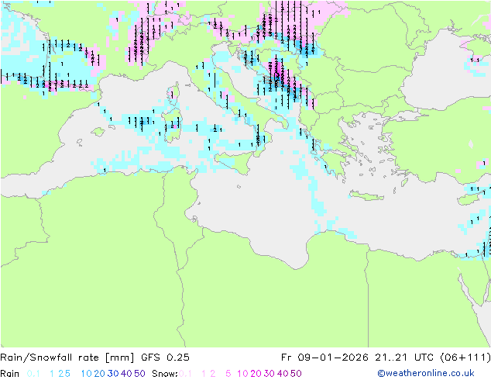Select the snow legend value 0.1
This screenshot has height=380, width=491.
point(185,374)
